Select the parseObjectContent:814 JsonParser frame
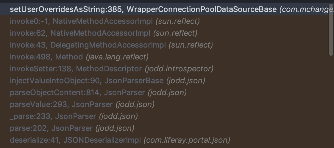 click(98, 92)
